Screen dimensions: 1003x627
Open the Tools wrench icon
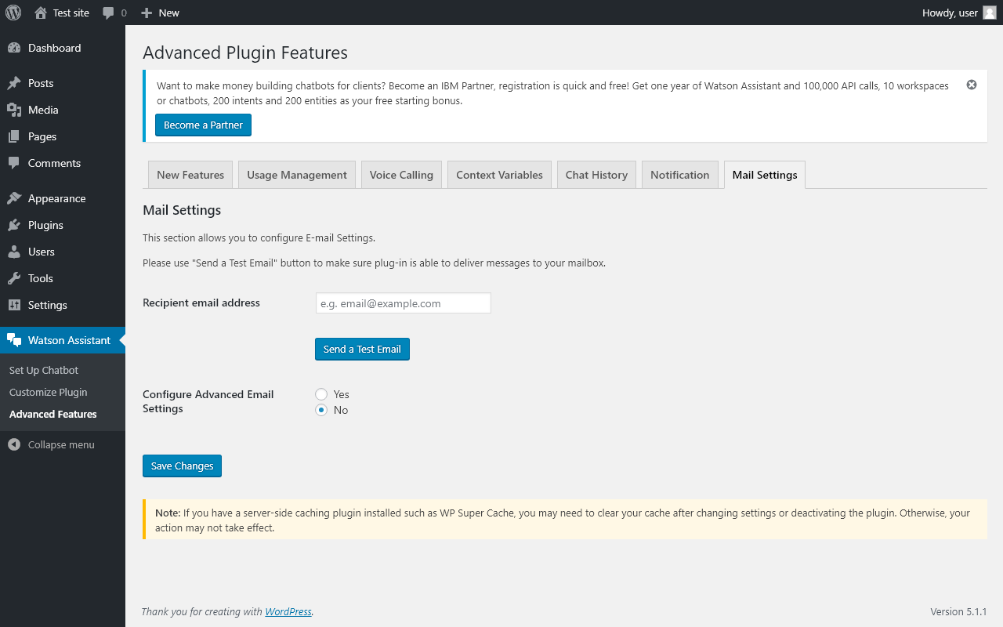[x=14, y=278]
